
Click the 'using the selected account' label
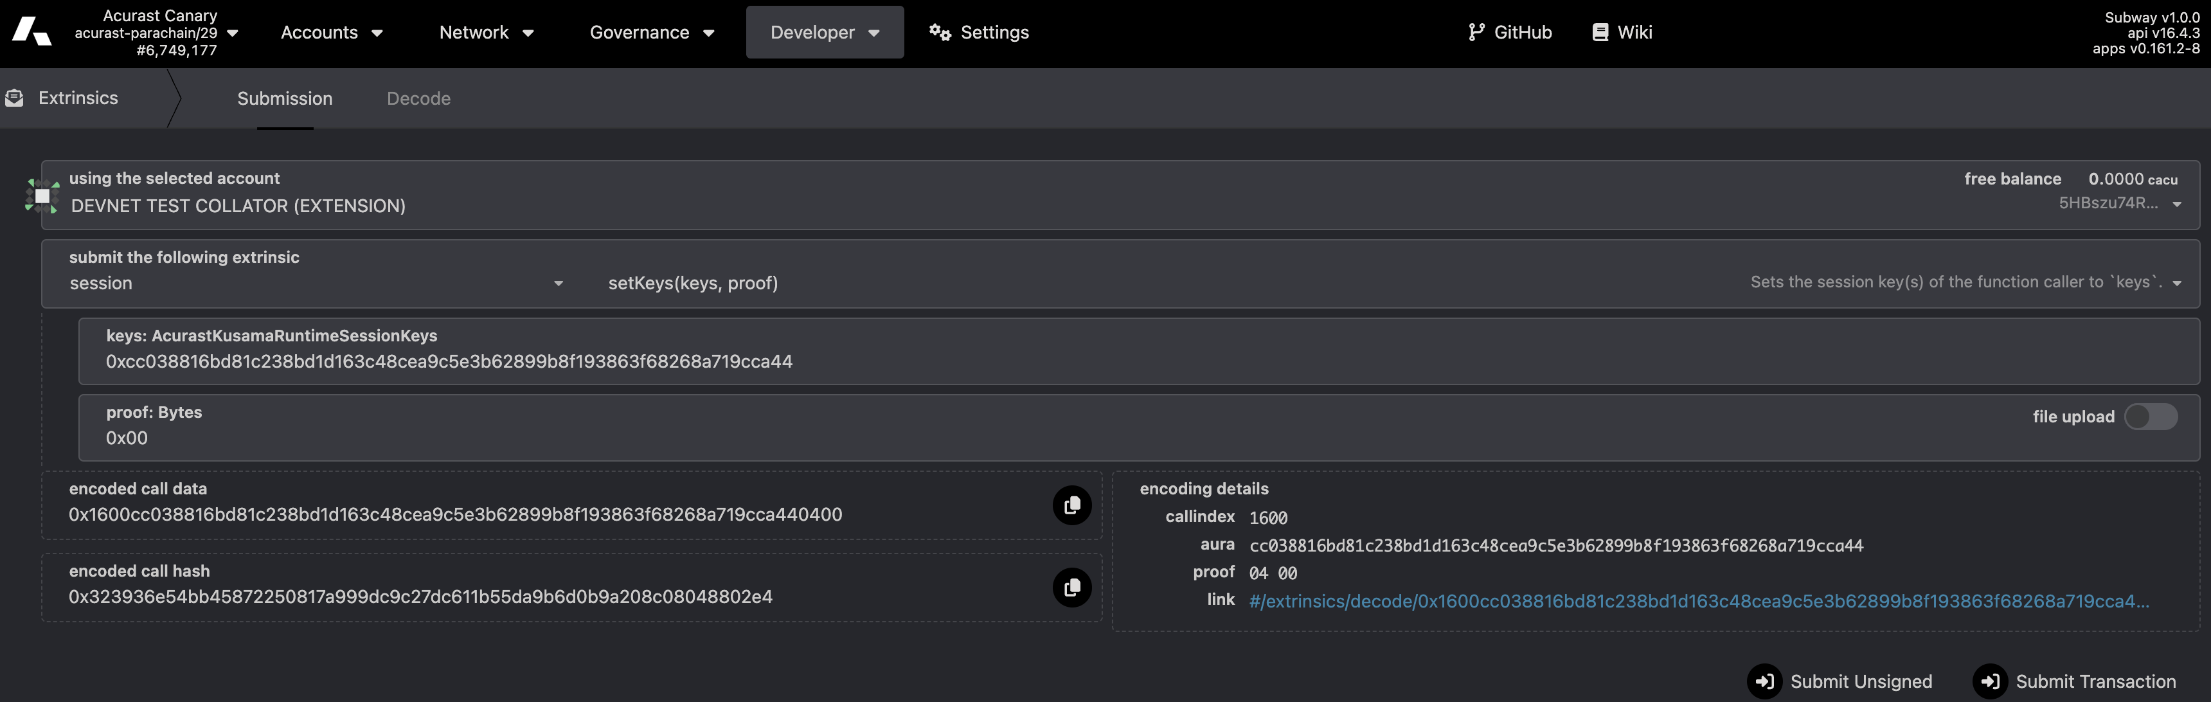174,177
